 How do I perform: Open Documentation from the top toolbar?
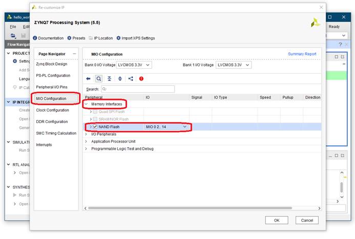48,38
